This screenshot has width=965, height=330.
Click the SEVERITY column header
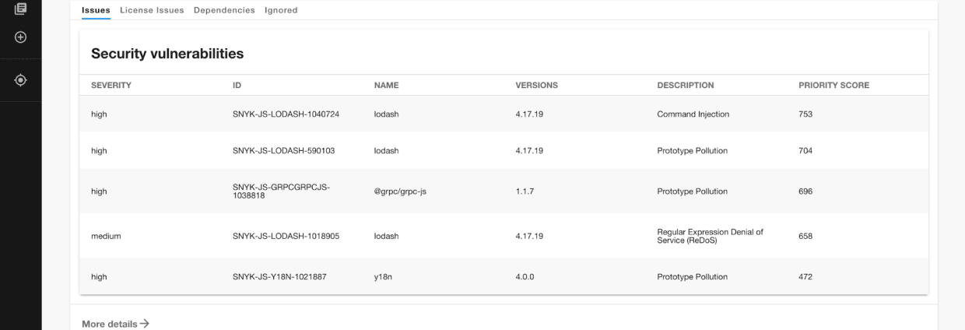pos(111,85)
